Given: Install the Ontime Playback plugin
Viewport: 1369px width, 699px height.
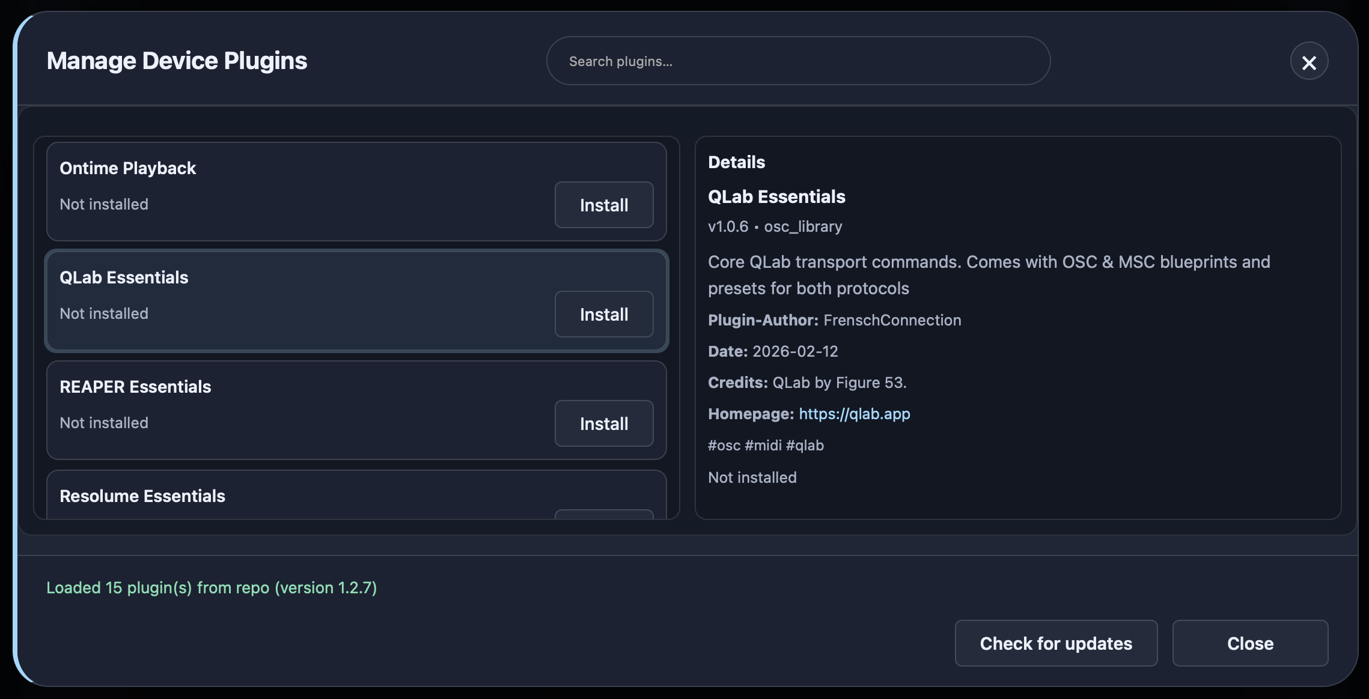Looking at the screenshot, I should click(x=603, y=205).
